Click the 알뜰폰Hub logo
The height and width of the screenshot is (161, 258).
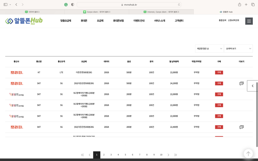point(24,21)
